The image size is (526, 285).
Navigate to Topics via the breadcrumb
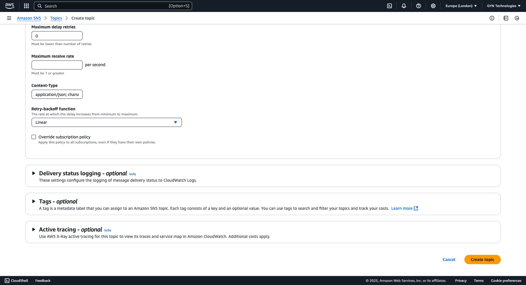tap(56, 18)
